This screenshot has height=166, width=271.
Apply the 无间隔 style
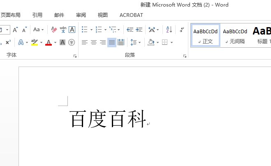(x=235, y=35)
